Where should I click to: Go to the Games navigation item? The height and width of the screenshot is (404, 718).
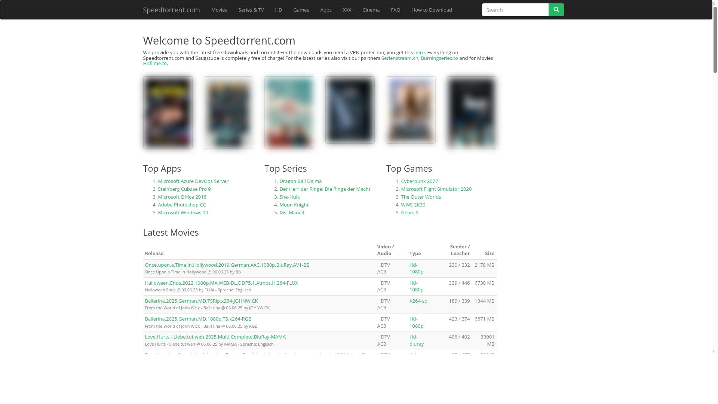301,10
